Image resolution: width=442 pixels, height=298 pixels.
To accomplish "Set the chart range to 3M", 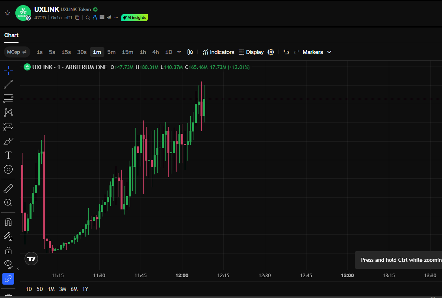I will point(63,289).
